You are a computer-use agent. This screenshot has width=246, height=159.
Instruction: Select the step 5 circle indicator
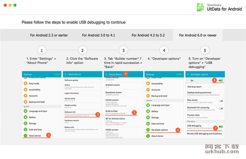[205, 50]
